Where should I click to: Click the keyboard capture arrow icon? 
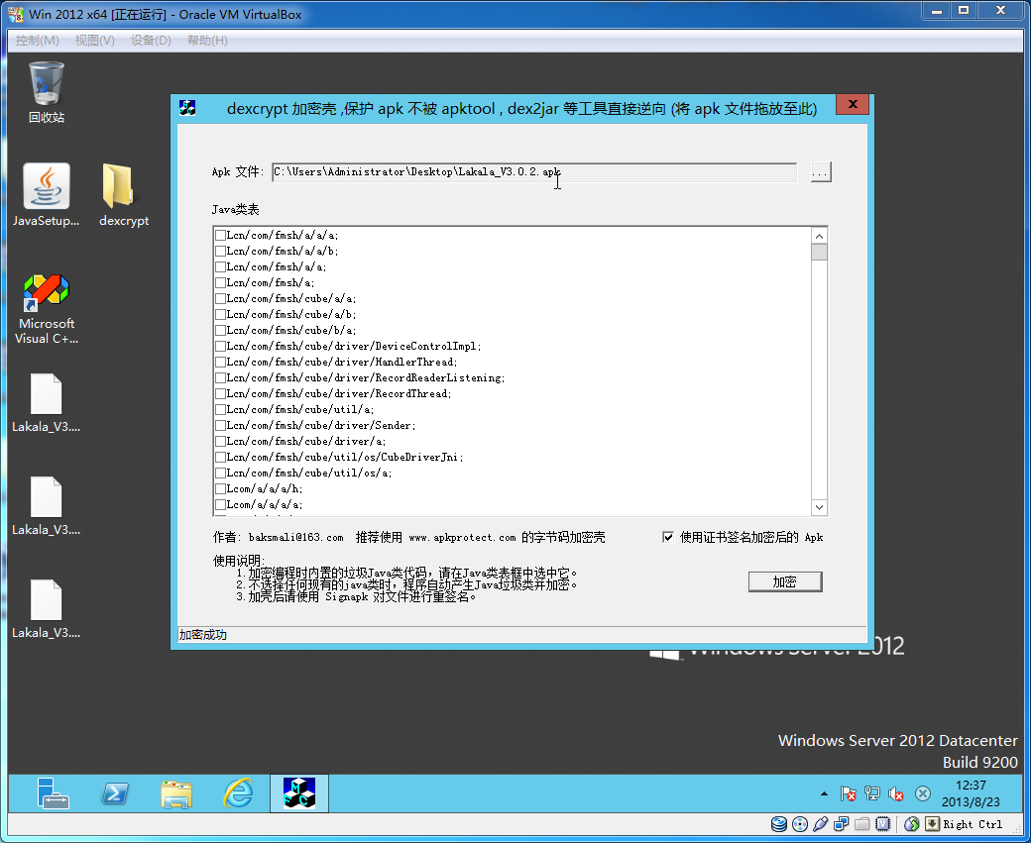(x=933, y=824)
